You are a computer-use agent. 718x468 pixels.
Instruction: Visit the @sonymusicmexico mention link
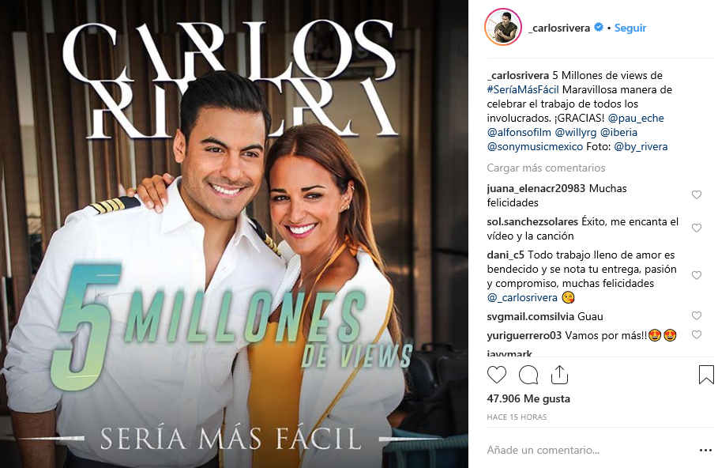click(535, 146)
